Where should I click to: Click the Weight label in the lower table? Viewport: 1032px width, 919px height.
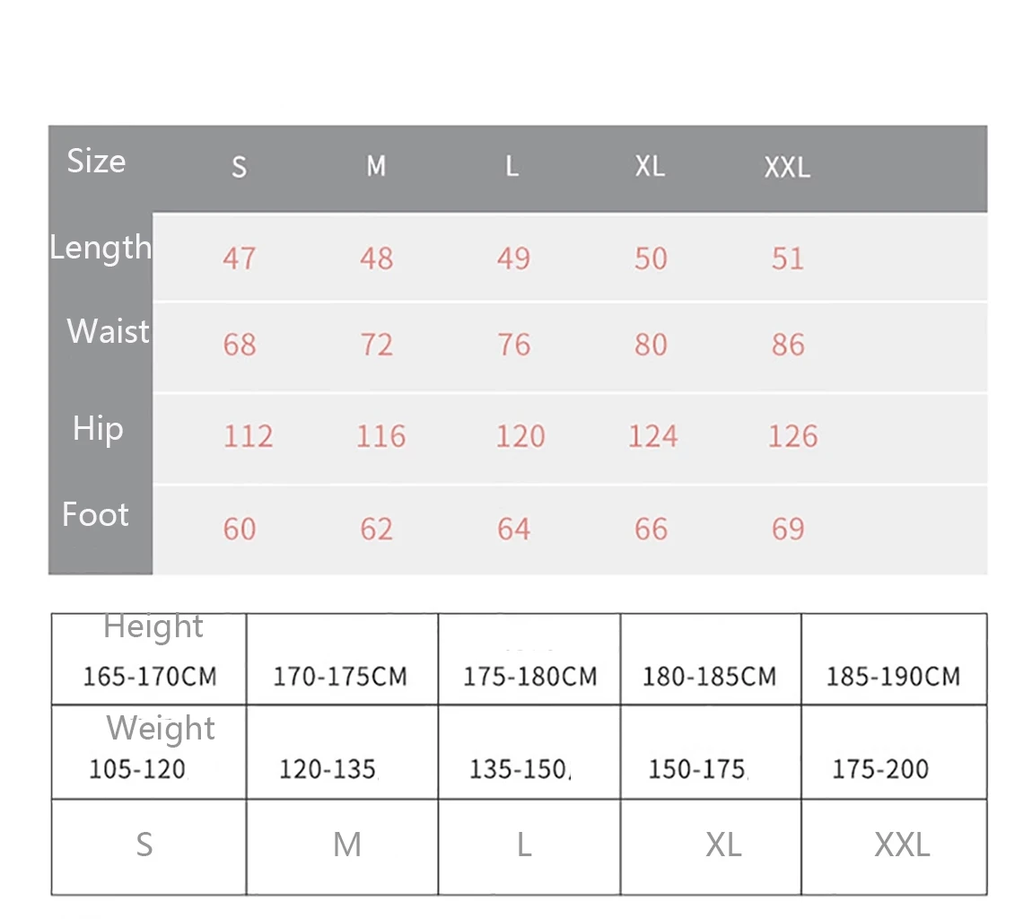coord(161,728)
